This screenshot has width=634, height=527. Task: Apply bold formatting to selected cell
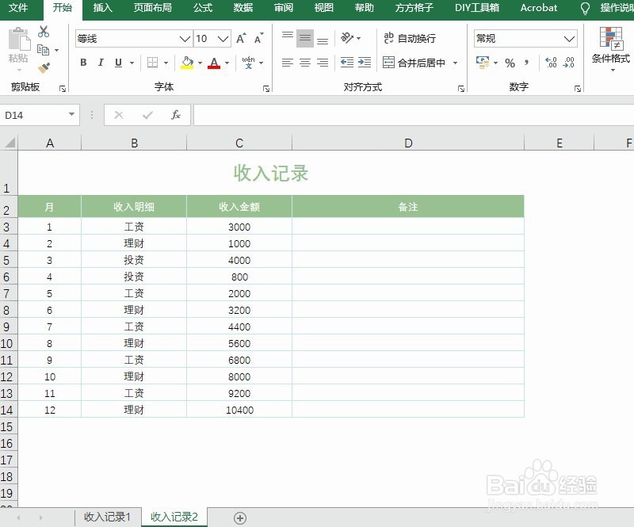pyautogui.click(x=82, y=62)
